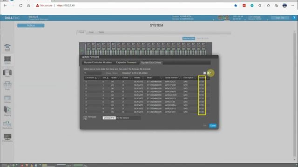Sort table by Enclosure column
Screen dimensions: 298x167
91,78
